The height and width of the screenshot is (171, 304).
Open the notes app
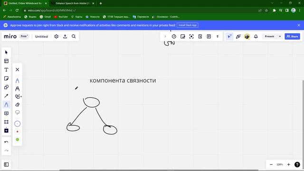click(x=209, y=37)
